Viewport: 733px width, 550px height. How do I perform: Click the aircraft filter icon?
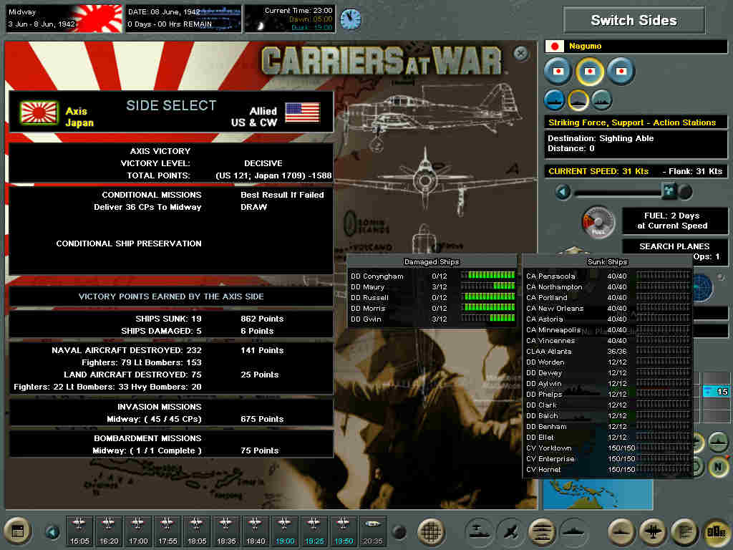click(510, 531)
